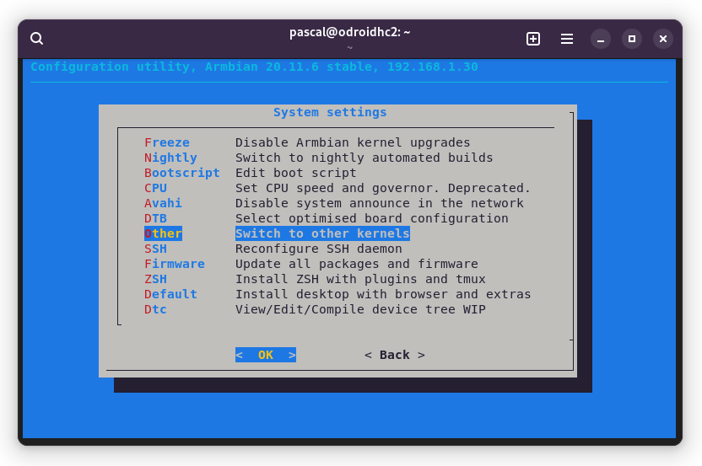702x466 pixels.
Task: Choose the ZSH install option
Action: point(155,280)
